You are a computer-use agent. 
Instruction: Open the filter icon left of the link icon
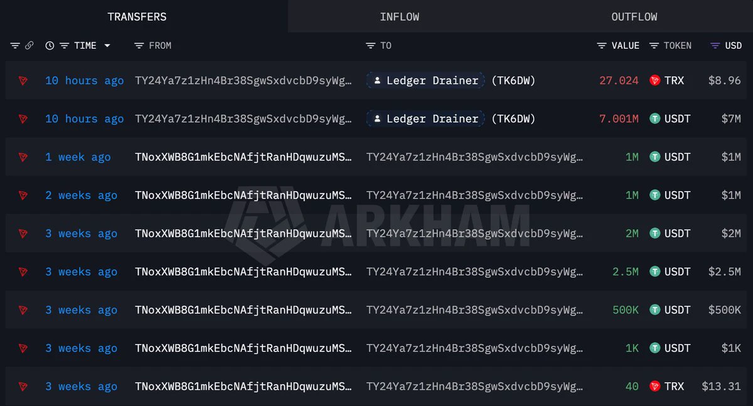pos(15,46)
